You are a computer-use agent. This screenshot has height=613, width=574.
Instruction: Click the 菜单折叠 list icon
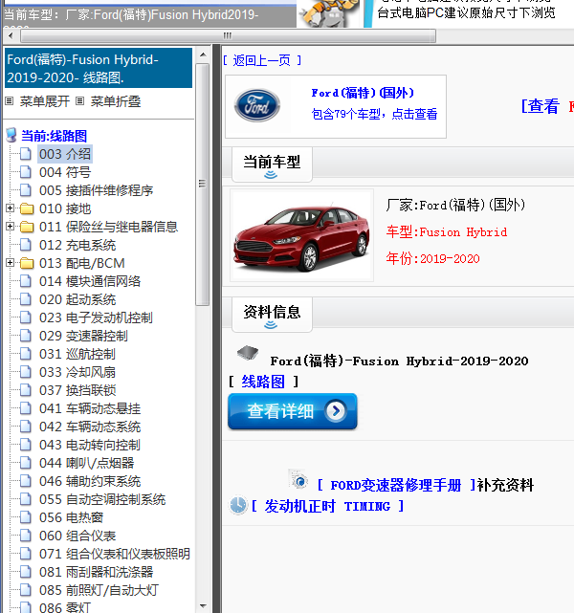(x=79, y=101)
